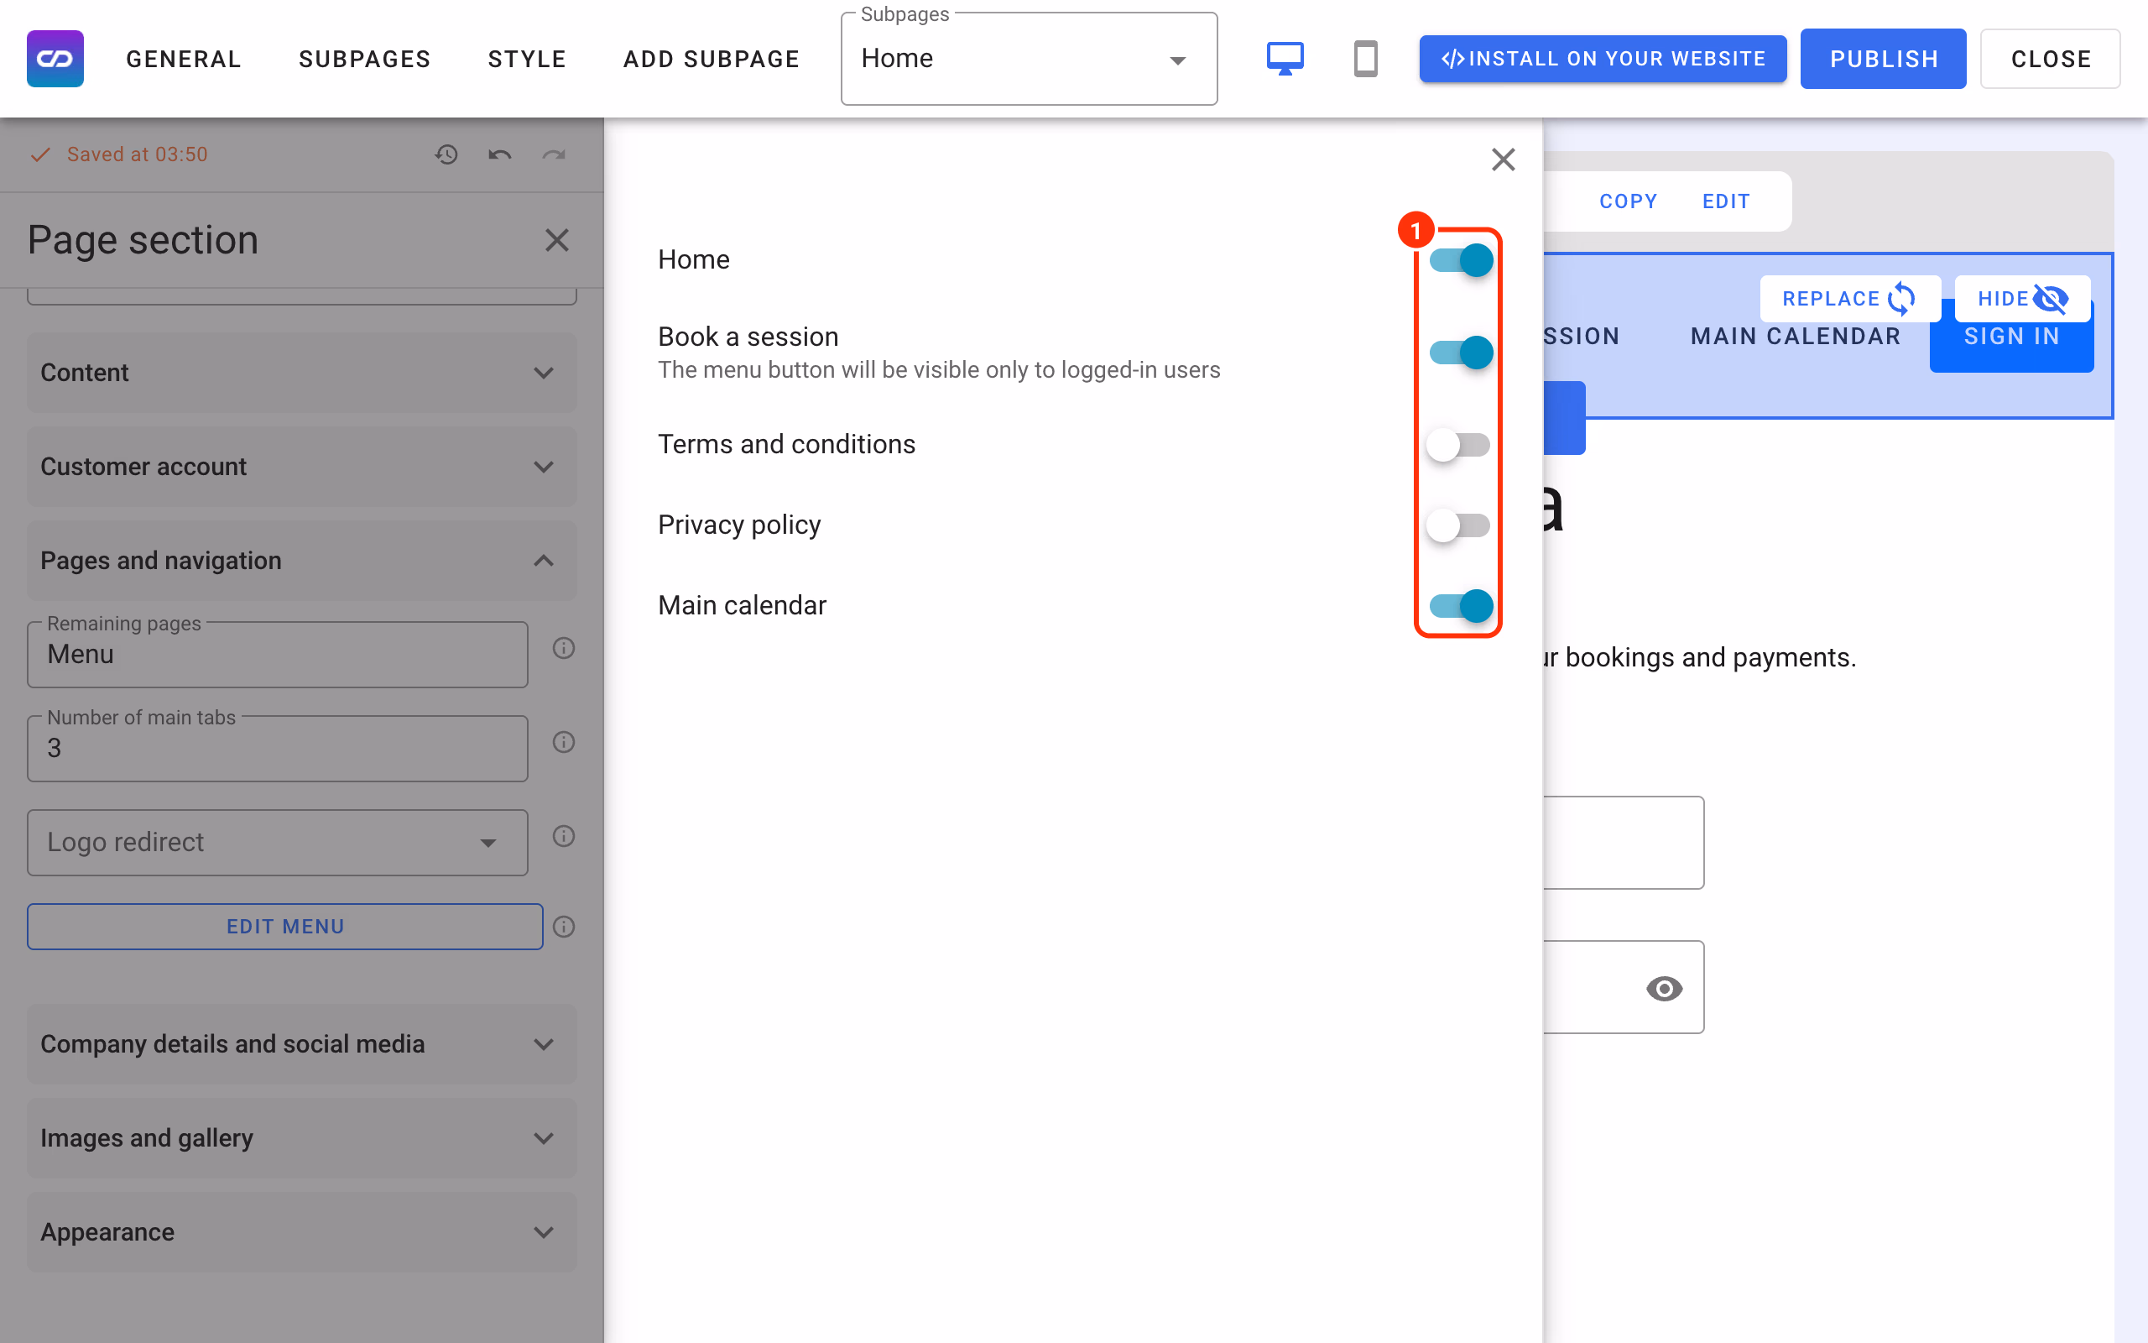This screenshot has width=2148, height=1343.
Task: Expand Company details and social media
Action: click(x=302, y=1043)
